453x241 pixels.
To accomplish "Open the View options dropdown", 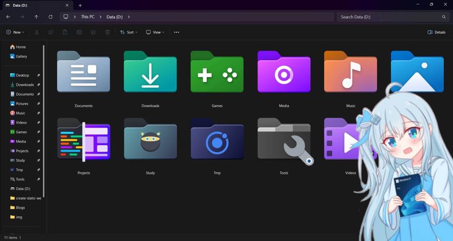I will click(155, 32).
